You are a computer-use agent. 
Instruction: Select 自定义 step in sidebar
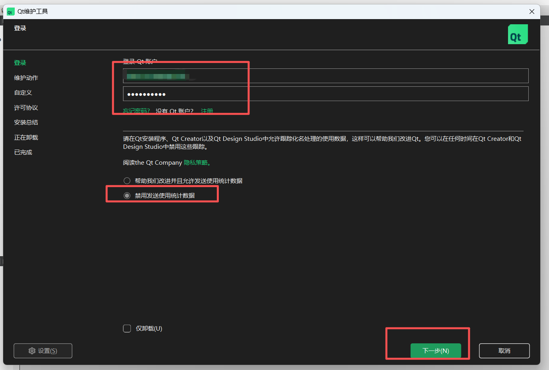coord(23,93)
